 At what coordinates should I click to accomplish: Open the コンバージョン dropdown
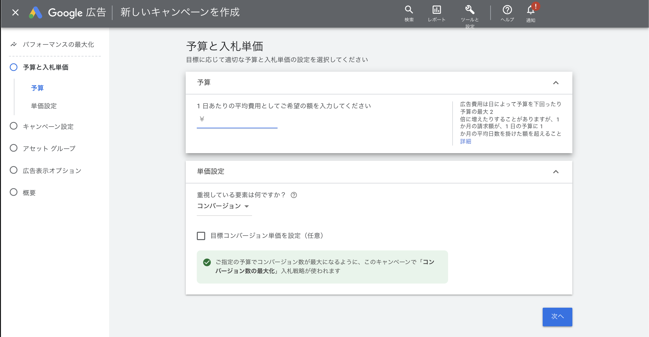pos(222,206)
